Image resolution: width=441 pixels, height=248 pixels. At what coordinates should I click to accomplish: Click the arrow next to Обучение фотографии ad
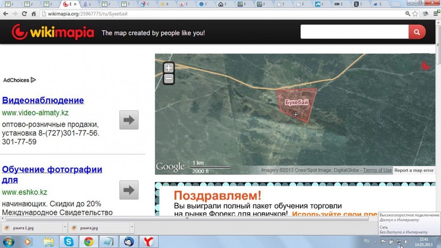pyautogui.click(x=128, y=190)
